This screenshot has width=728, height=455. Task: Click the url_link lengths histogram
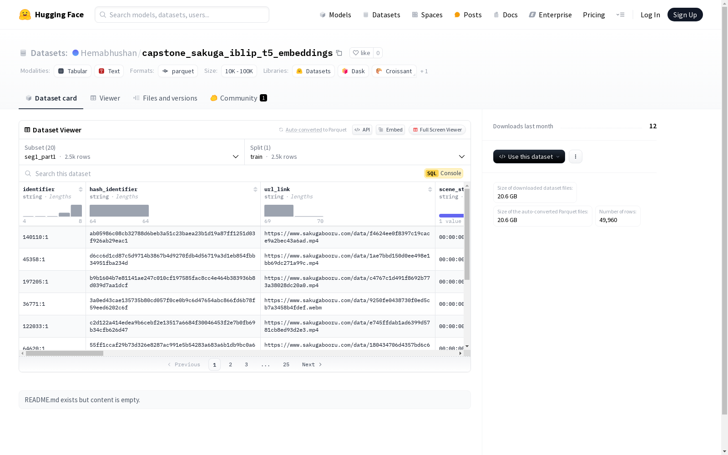pos(294,211)
